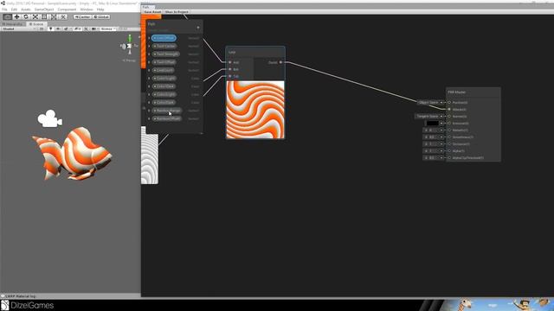
Task: Open the Component menu
Action: [67, 10]
